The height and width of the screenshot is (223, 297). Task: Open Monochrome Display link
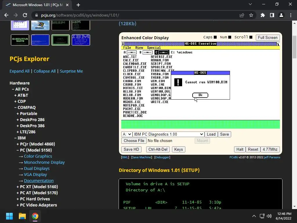pyautogui.click(x=44, y=162)
